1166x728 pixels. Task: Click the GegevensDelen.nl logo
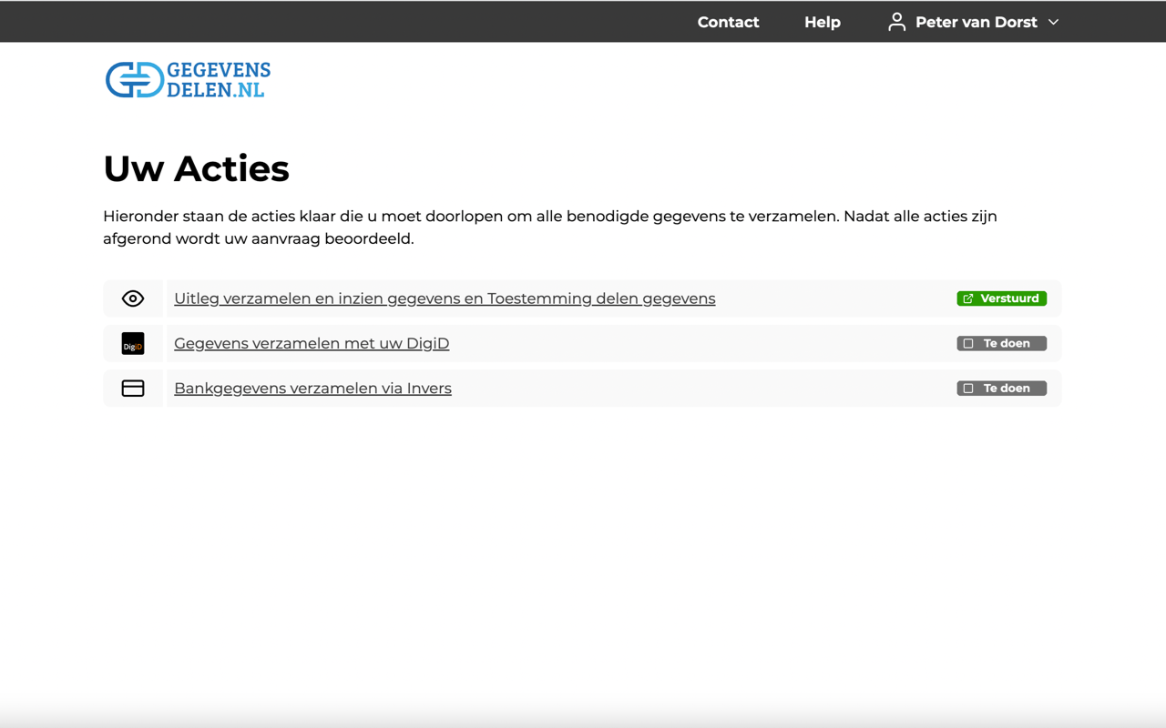coord(187,79)
